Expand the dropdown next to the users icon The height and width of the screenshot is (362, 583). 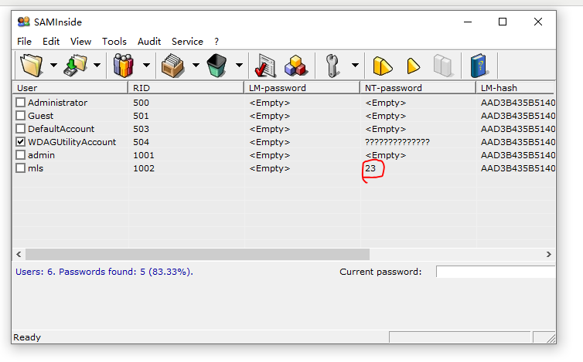point(146,66)
